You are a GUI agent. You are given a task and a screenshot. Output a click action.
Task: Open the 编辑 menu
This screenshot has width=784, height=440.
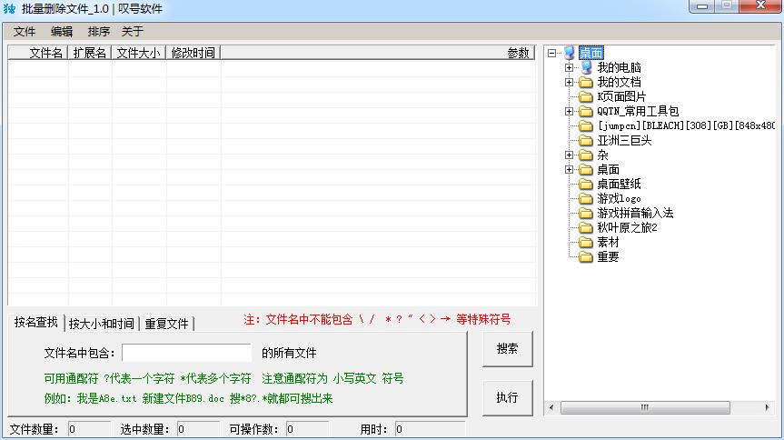click(x=62, y=32)
